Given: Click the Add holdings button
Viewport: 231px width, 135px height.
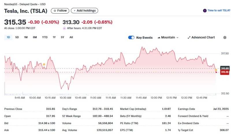Looking at the screenshot, I should coord(84,11).
